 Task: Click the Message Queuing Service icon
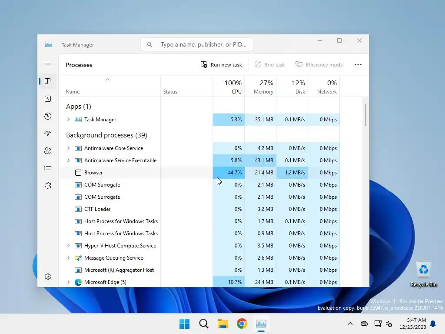click(78, 258)
